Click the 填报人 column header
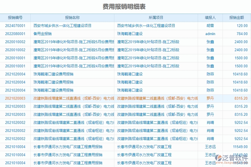251x167 pixels. (x=209, y=17)
